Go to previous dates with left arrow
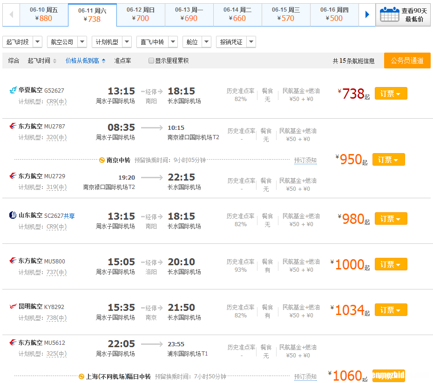This screenshot has width=433, height=383. pos(11,14)
